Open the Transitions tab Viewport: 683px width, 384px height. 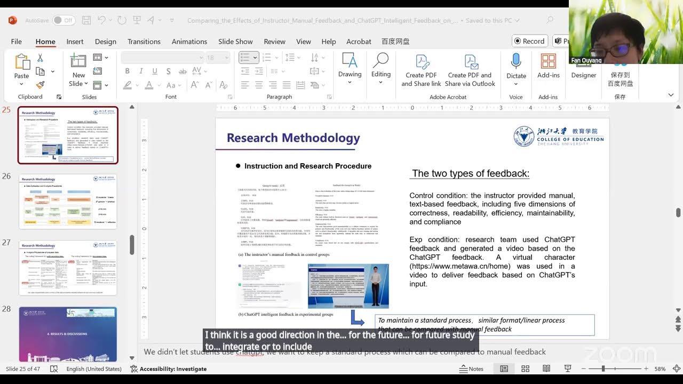pyautogui.click(x=144, y=42)
